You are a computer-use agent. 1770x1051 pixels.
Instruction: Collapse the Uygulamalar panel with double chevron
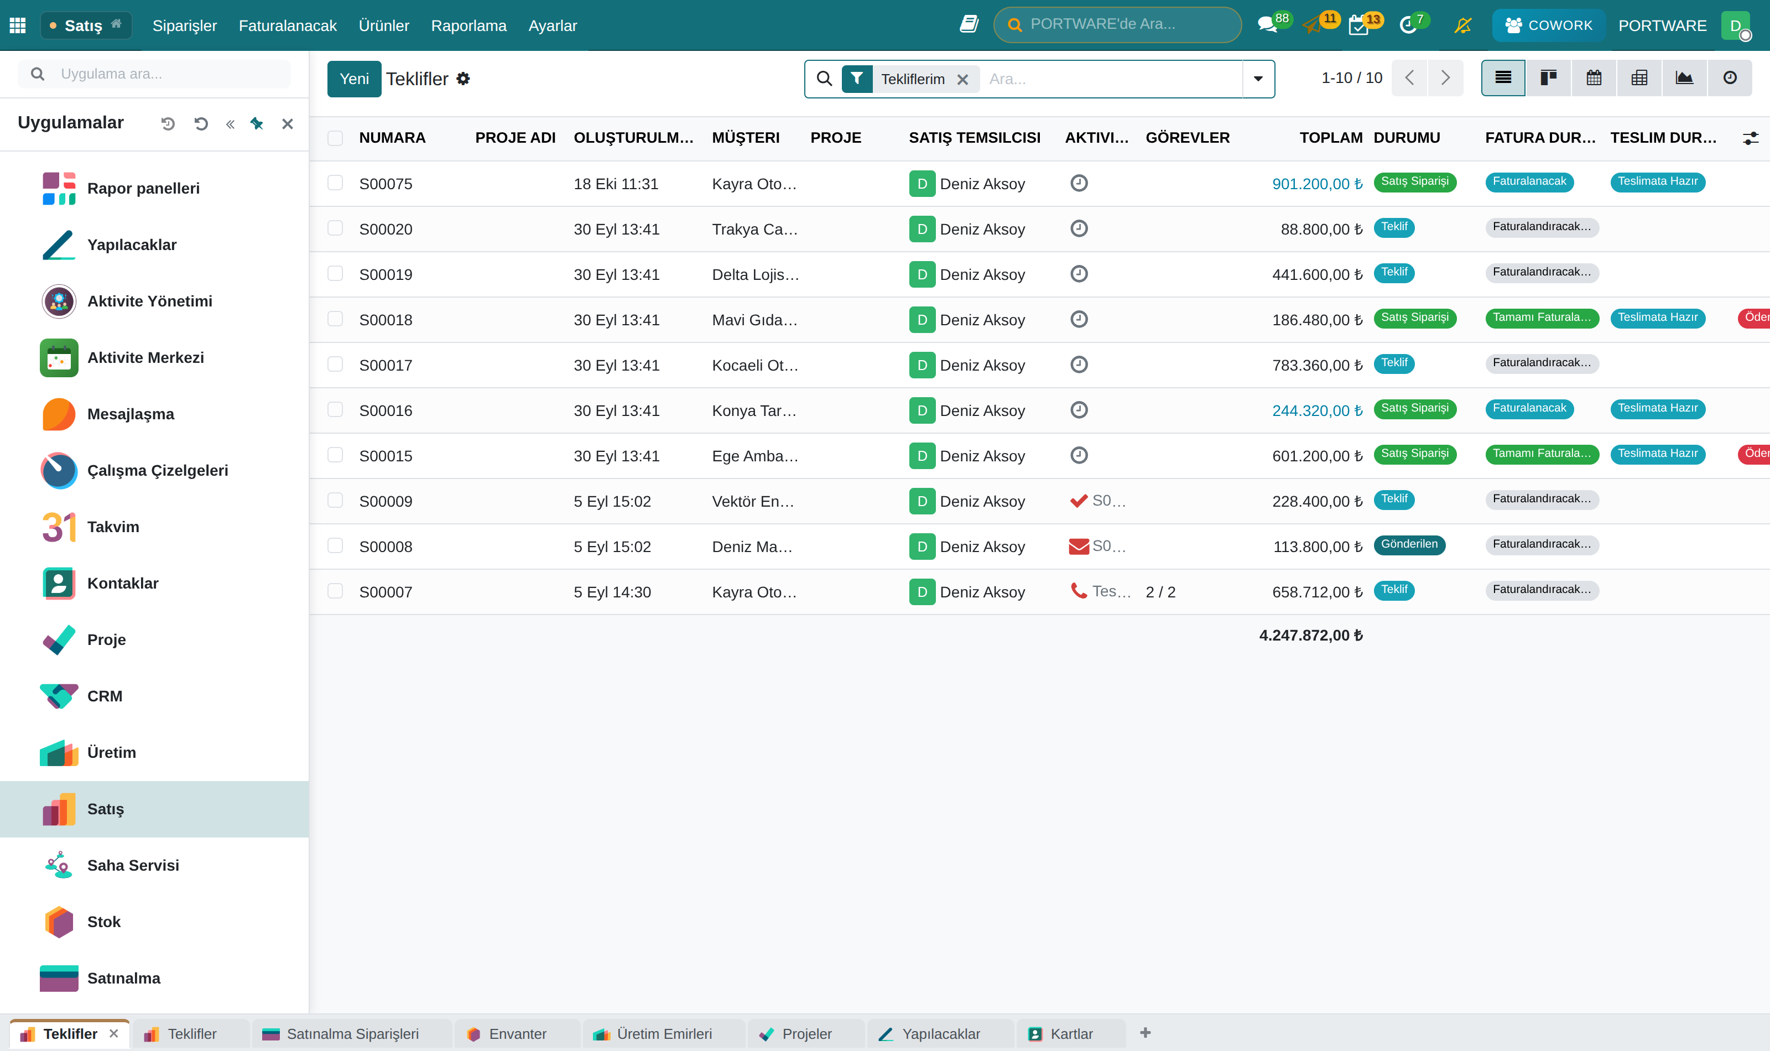point(230,124)
